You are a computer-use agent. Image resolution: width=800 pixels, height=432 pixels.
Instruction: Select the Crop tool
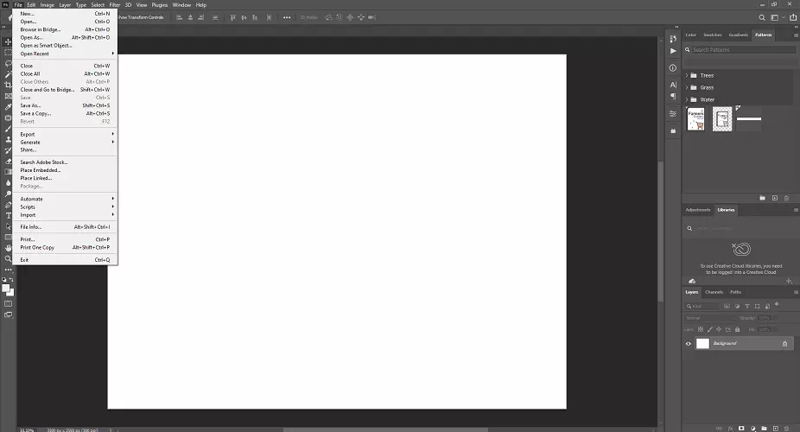coord(8,86)
